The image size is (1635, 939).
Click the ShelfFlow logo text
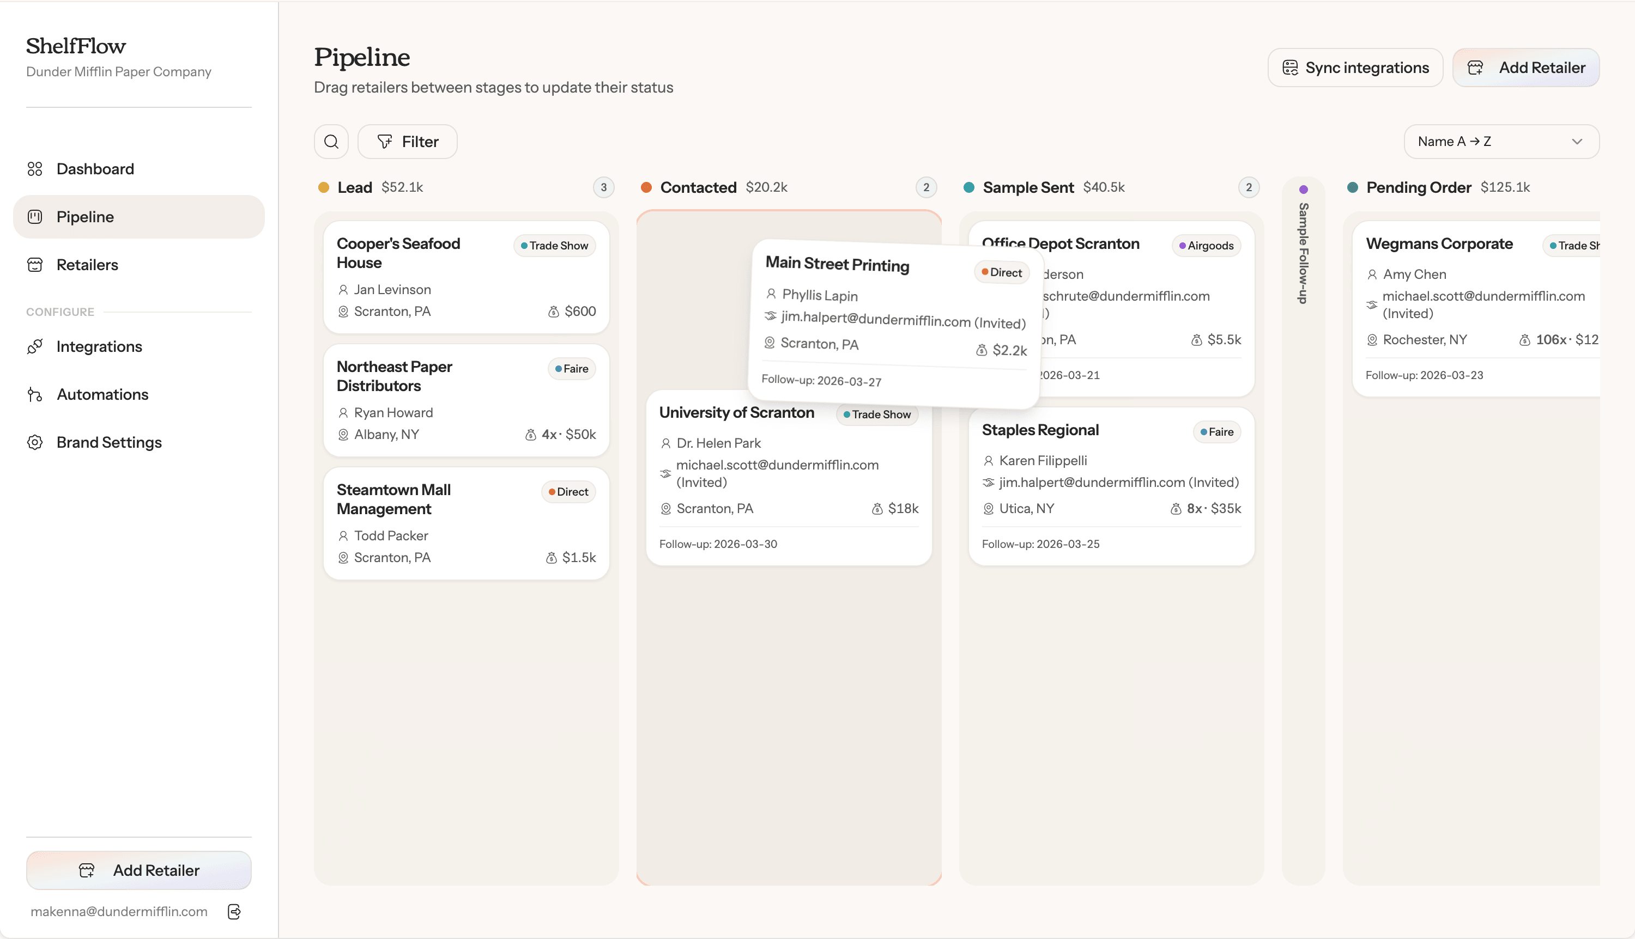(76, 46)
